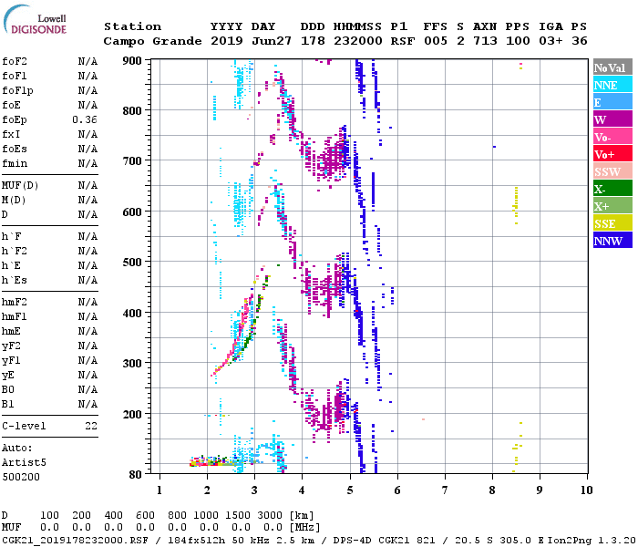Click the 500200 version number
Image resolution: width=638 pixels, height=547 pixels.
pyautogui.click(x=21, y=477)
